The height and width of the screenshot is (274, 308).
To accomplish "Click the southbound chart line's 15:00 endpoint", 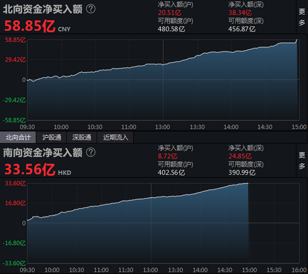I will click(248, 183).
